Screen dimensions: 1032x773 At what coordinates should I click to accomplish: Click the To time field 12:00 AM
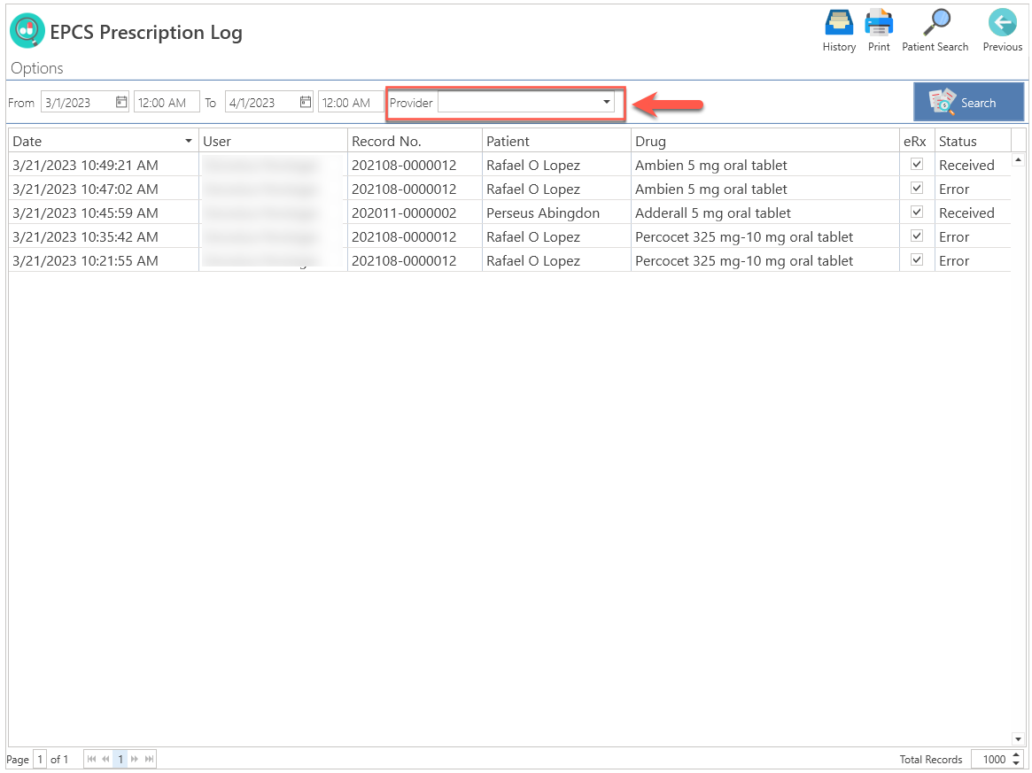click(x=351, y=102)
